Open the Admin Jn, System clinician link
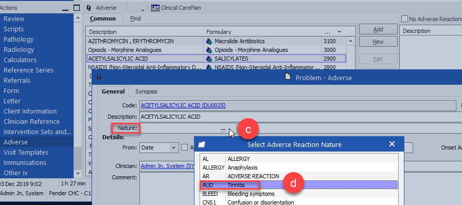Image resolution: width=462 pixels, height=205 pixels. pos(167,166)
